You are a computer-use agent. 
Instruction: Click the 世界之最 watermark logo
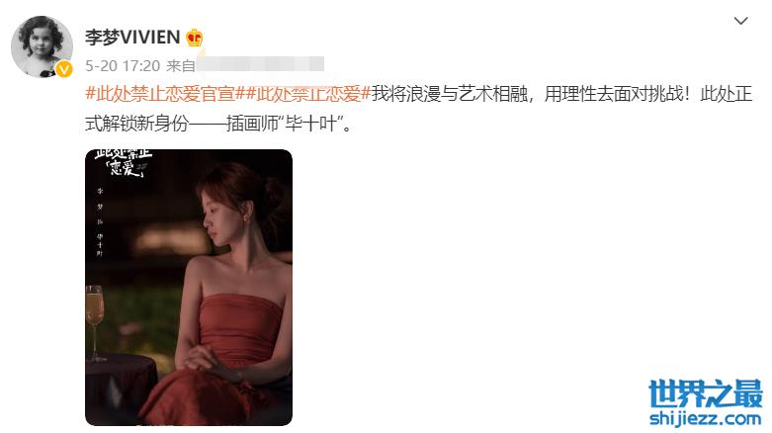(705, 393)
